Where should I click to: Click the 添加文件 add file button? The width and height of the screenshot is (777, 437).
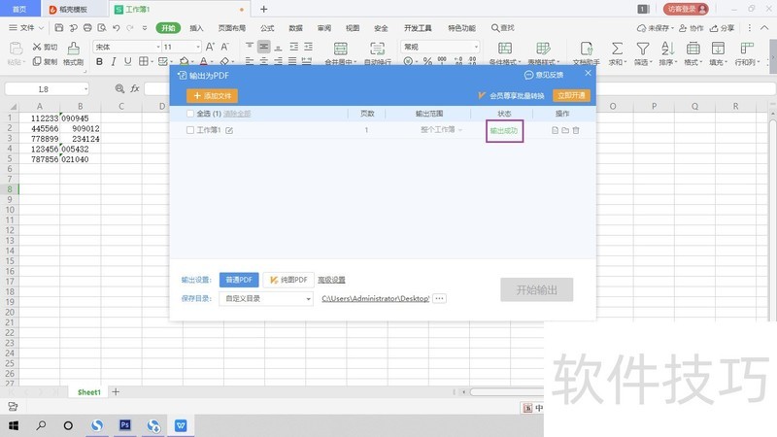(212, 95)
